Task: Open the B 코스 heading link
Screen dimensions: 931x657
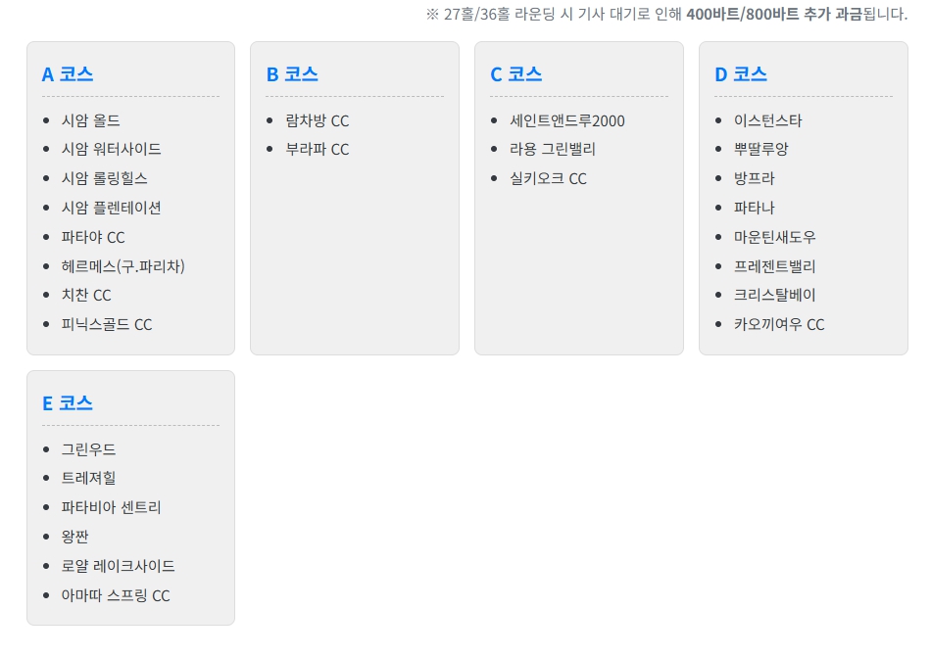Action: tap(292, 74)
